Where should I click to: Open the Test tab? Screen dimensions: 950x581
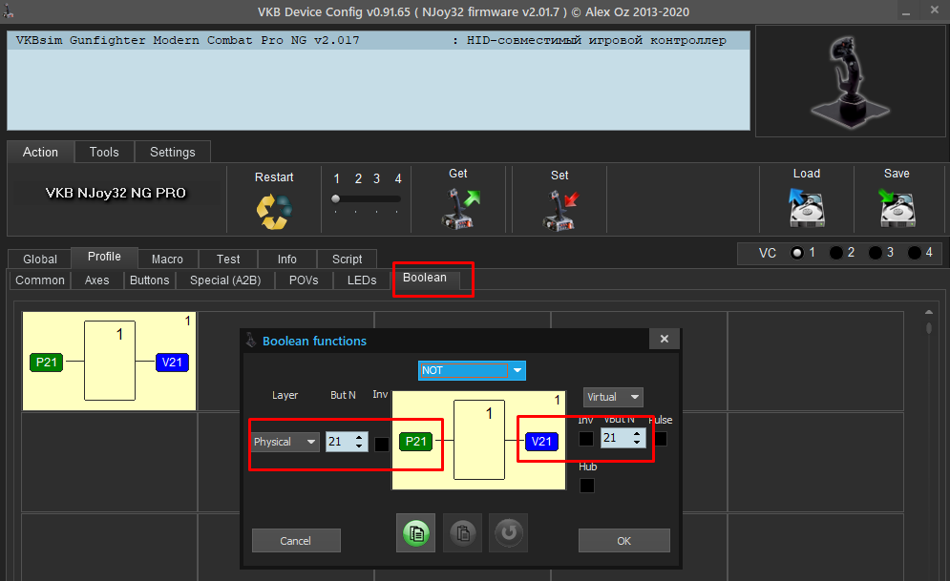click(228, 259)
